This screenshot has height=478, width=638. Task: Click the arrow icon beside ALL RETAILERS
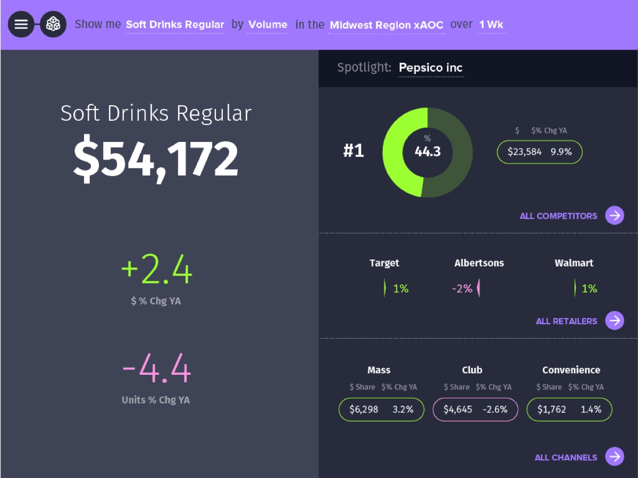point(615,321)
